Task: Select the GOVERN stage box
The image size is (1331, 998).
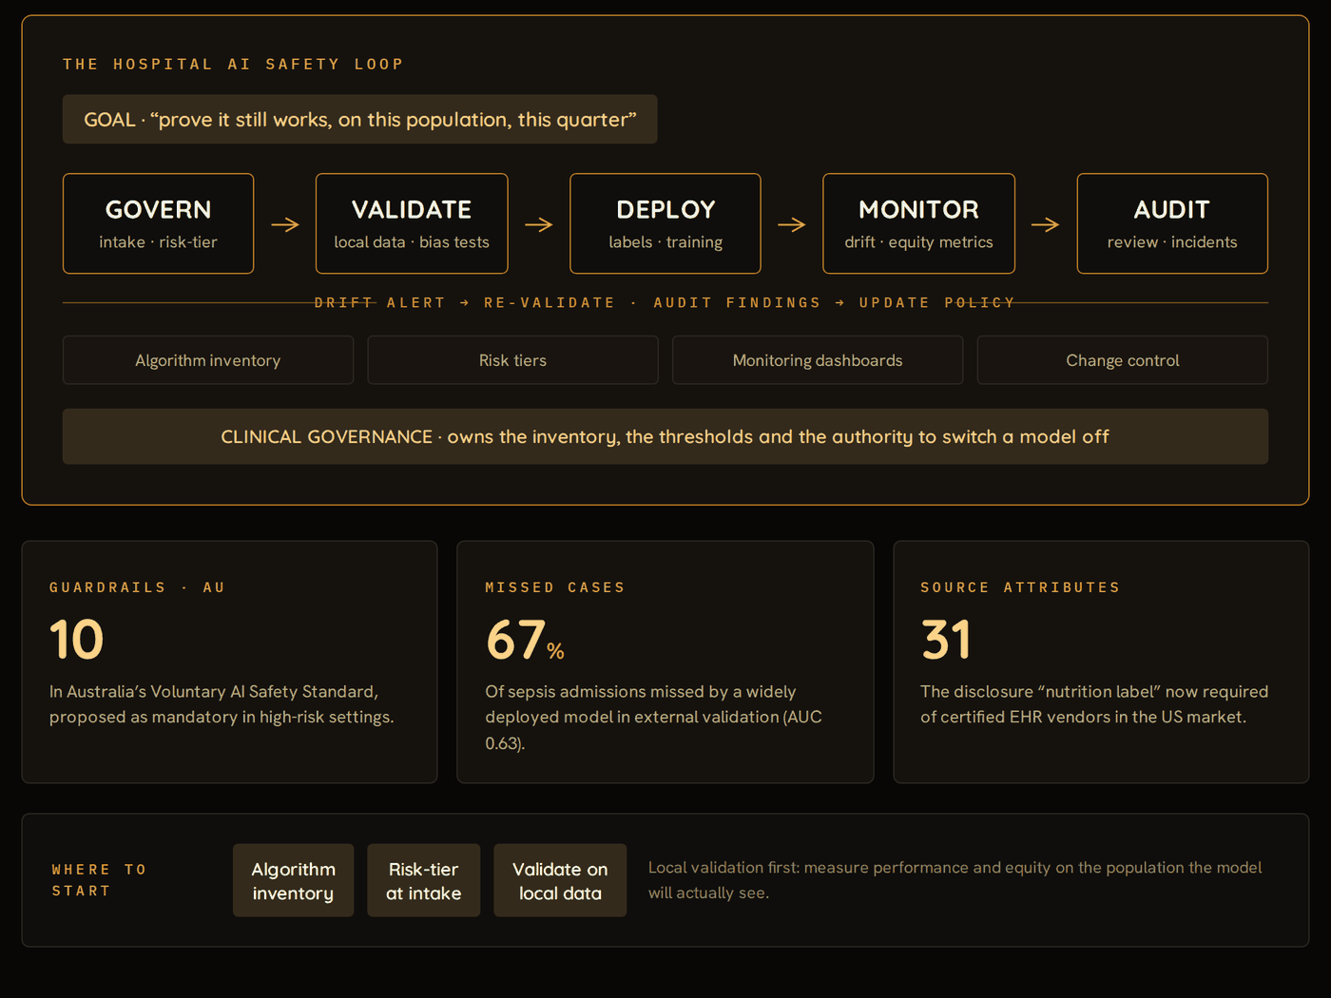Action: coord(158,223)
